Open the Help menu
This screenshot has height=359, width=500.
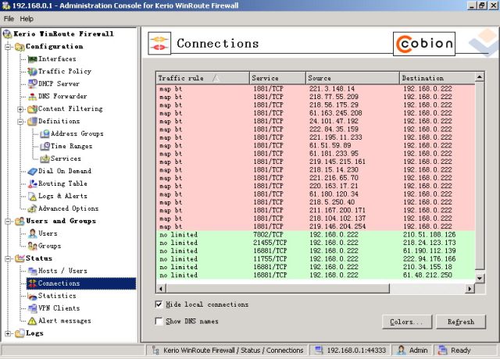[x=27, y=18]
